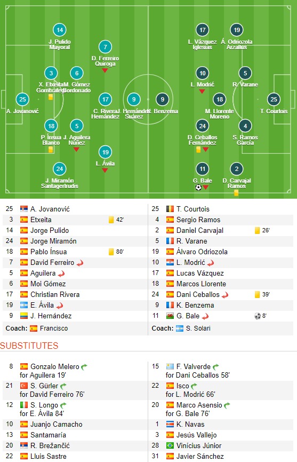This screenshot has height=462, width=297.
Task: Click the soccer ball icon at 8' row
Action: click(x=258, y=316)
